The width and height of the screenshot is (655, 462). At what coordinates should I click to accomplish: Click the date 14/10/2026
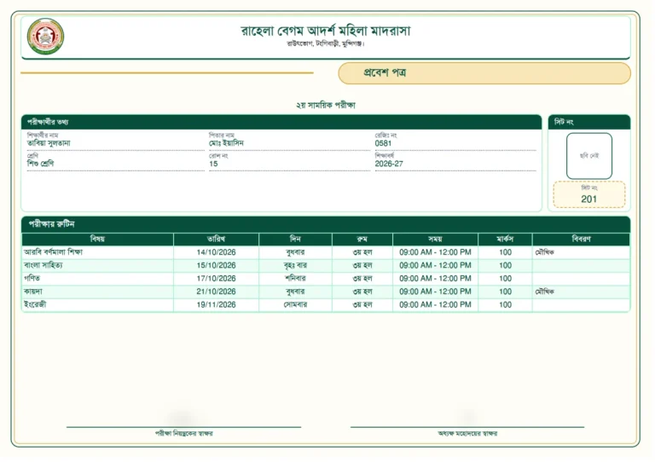point(216,252)
